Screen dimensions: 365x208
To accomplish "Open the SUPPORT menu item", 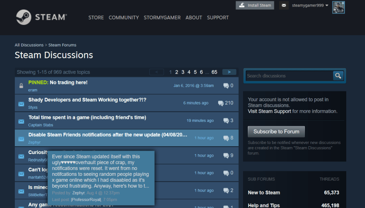I will 218,18.
